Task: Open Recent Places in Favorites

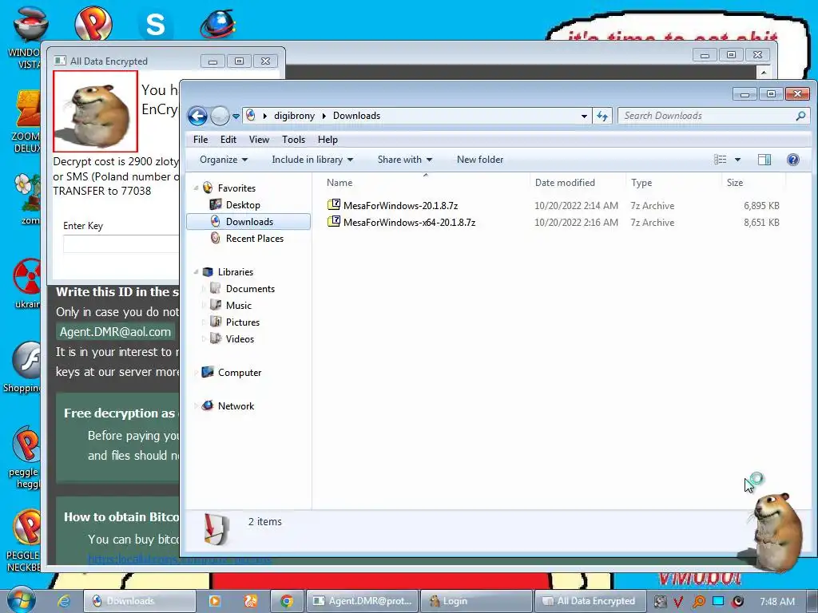Action: click(255, 238)
